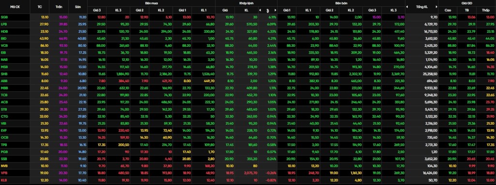Image resolution: width=496 pixels, height=185 pixels.
Task: Click the Mã CK column header
Action: [x=15, y=7]
